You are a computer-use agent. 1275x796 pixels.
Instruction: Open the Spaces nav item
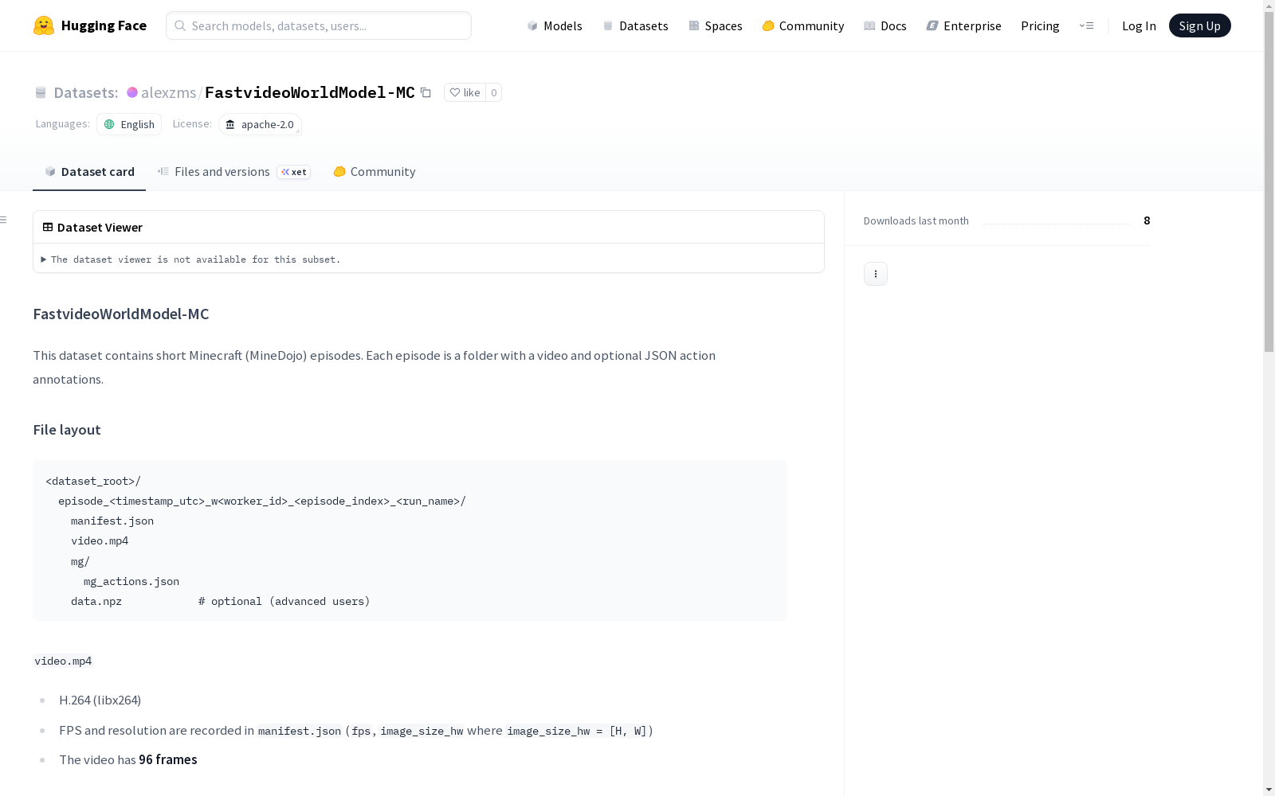coord(715,25)
